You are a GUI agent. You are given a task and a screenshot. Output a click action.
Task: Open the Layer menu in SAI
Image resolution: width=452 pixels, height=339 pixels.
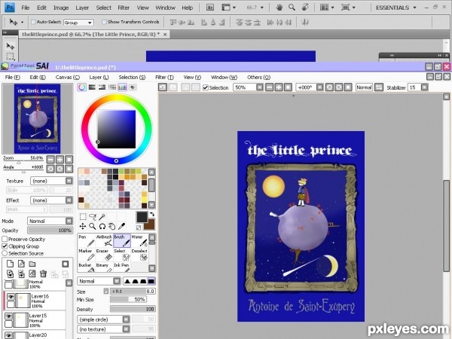pyautogui.click(x=99, y=78)
